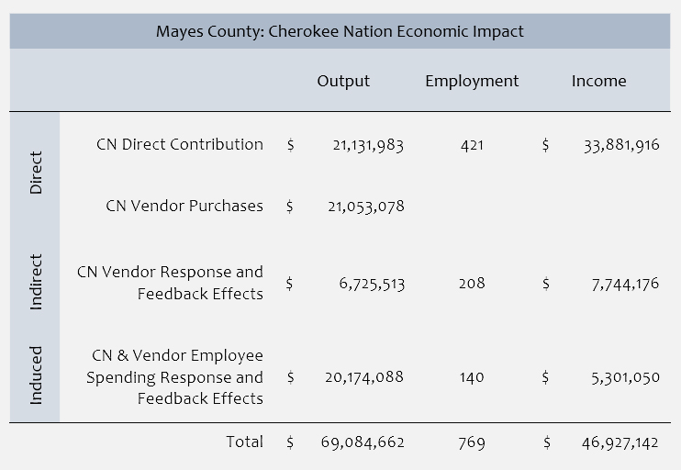This screenshot has height=470, width=681.
Task: Click the 21,131,983 output value
Action: pyautogui.click(x=365, y=145)
